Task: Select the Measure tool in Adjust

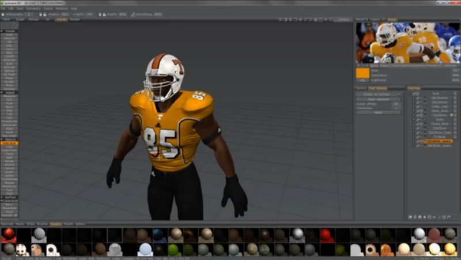Action: tap(9, 96)
